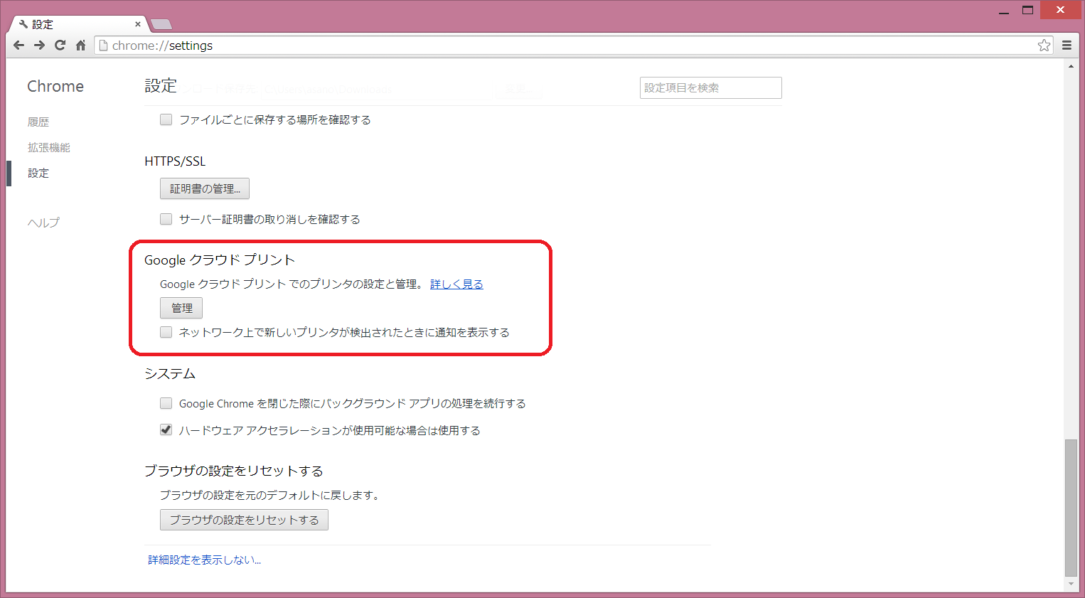
Task: Bookmark this page with the star
Action: [1044, 46]
